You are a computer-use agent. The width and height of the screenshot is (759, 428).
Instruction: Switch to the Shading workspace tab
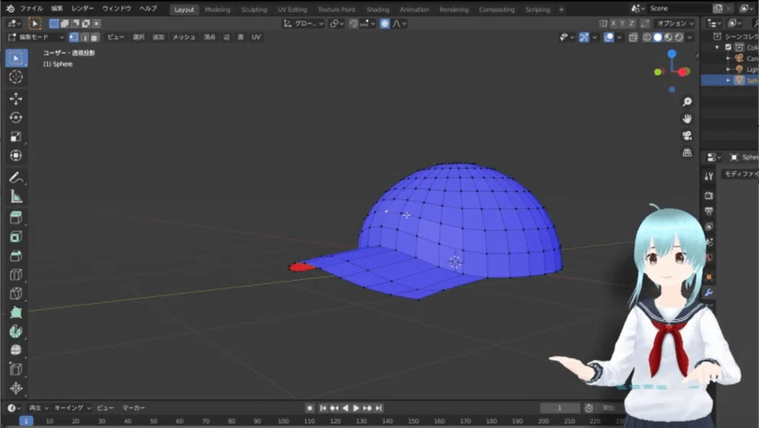click(x=377, y=9)
